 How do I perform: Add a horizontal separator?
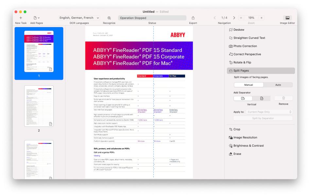click(x=261, y=98)
